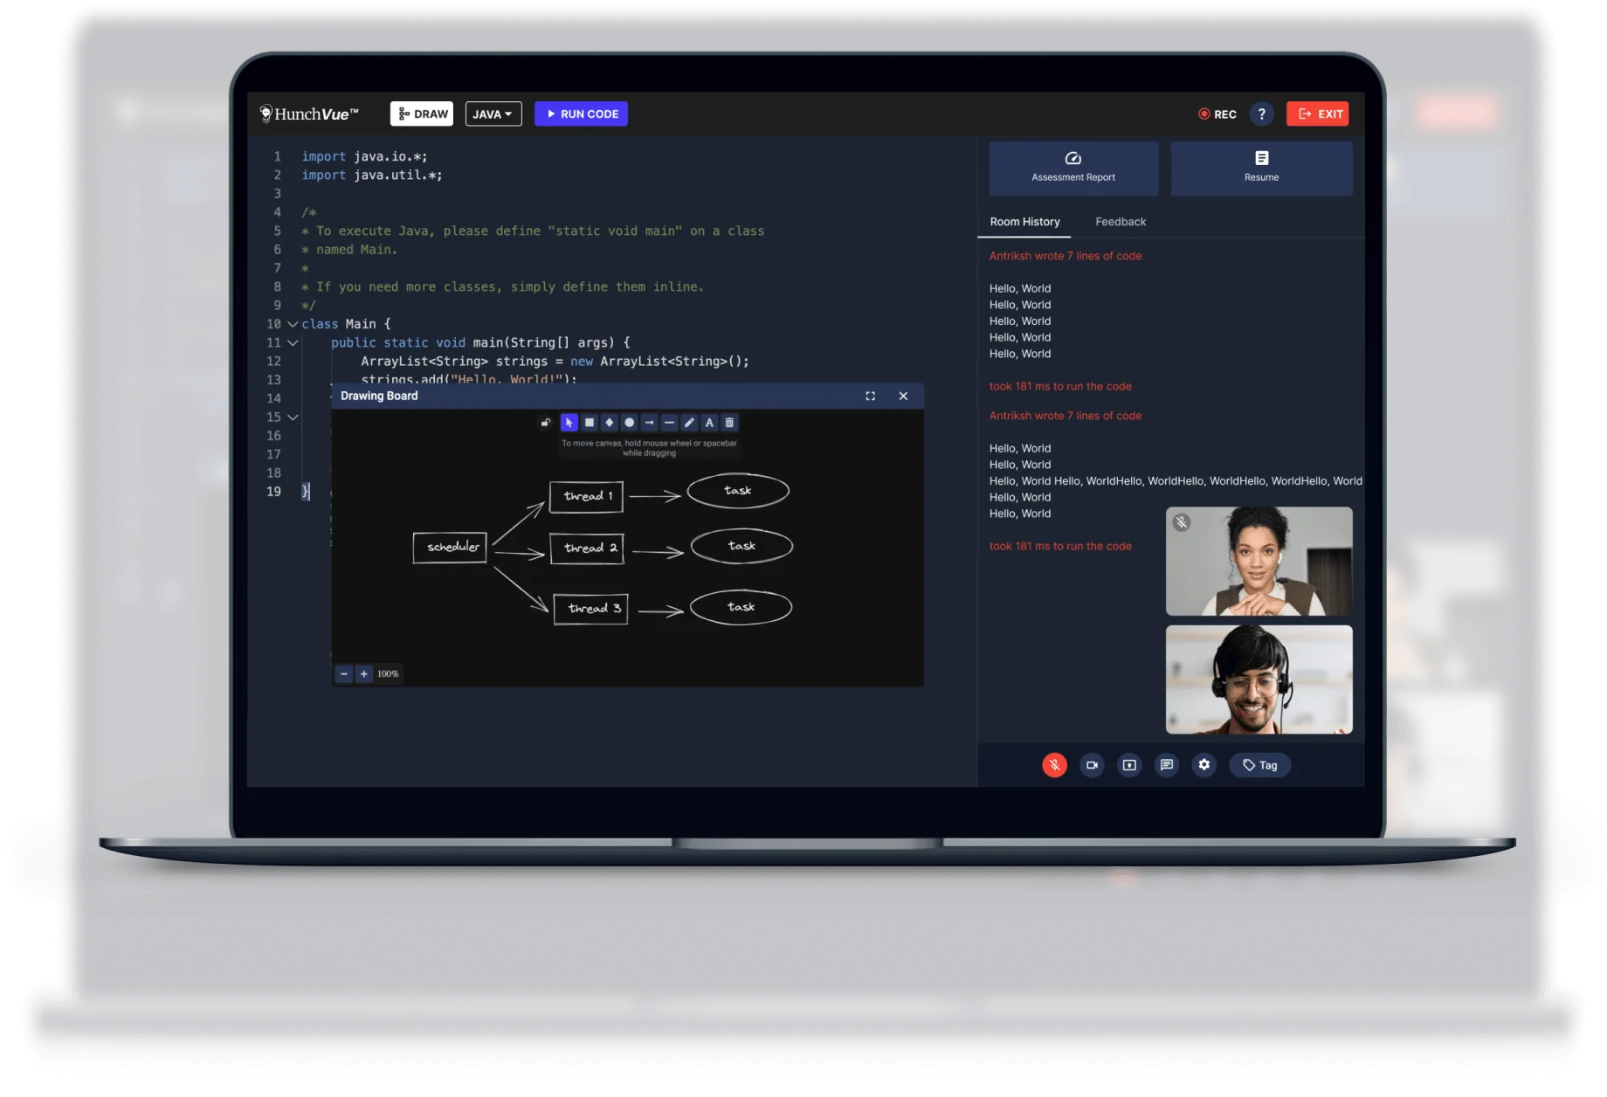Exit the interview room
The height and width of the screenshot is (1097, 1607).
pos(1317,114)
